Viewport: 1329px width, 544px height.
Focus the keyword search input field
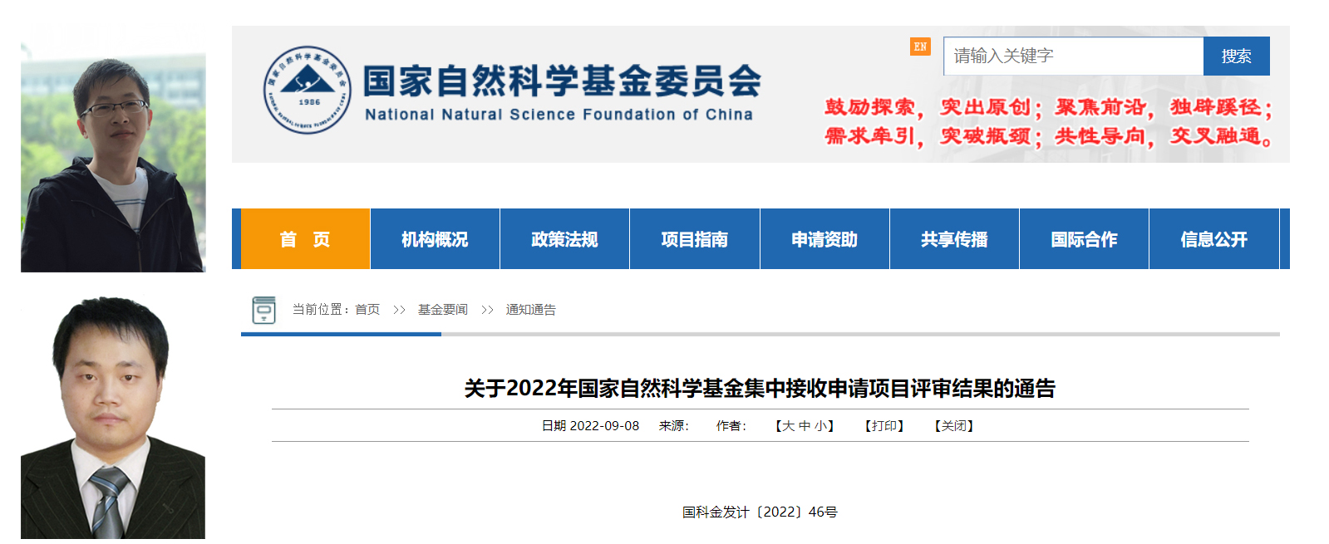click(1073, 56)
